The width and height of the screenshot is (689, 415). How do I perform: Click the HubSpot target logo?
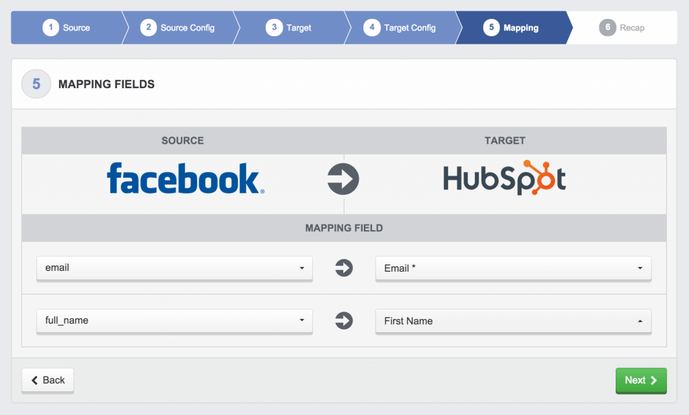[x=505, y=178]
